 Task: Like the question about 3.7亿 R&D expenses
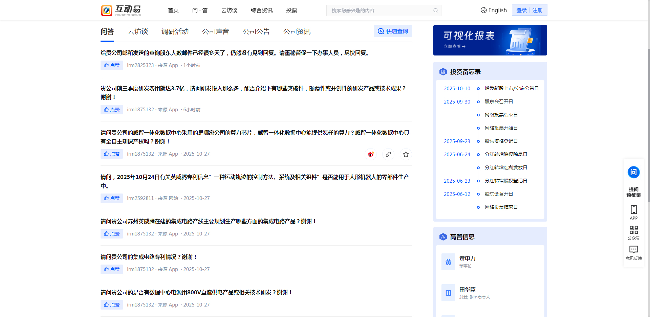pyautogui.click(x=112, y=110)
